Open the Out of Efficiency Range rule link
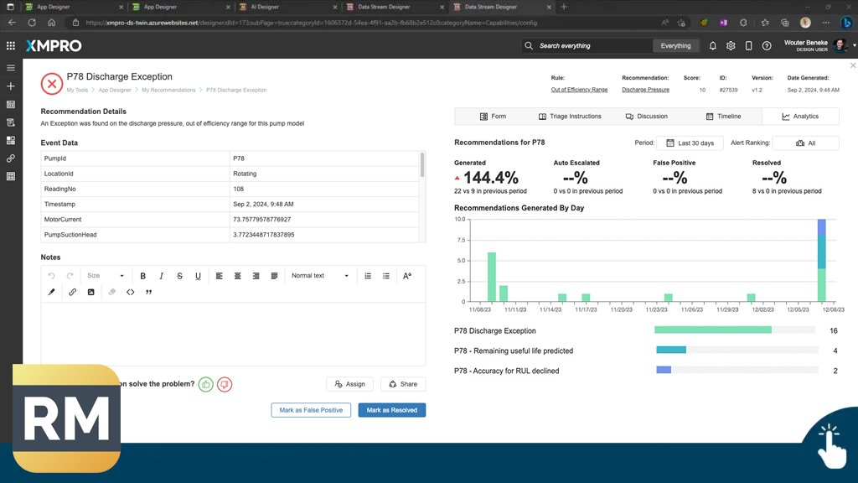This screenshot has height=483, width=858. (579, 90)
